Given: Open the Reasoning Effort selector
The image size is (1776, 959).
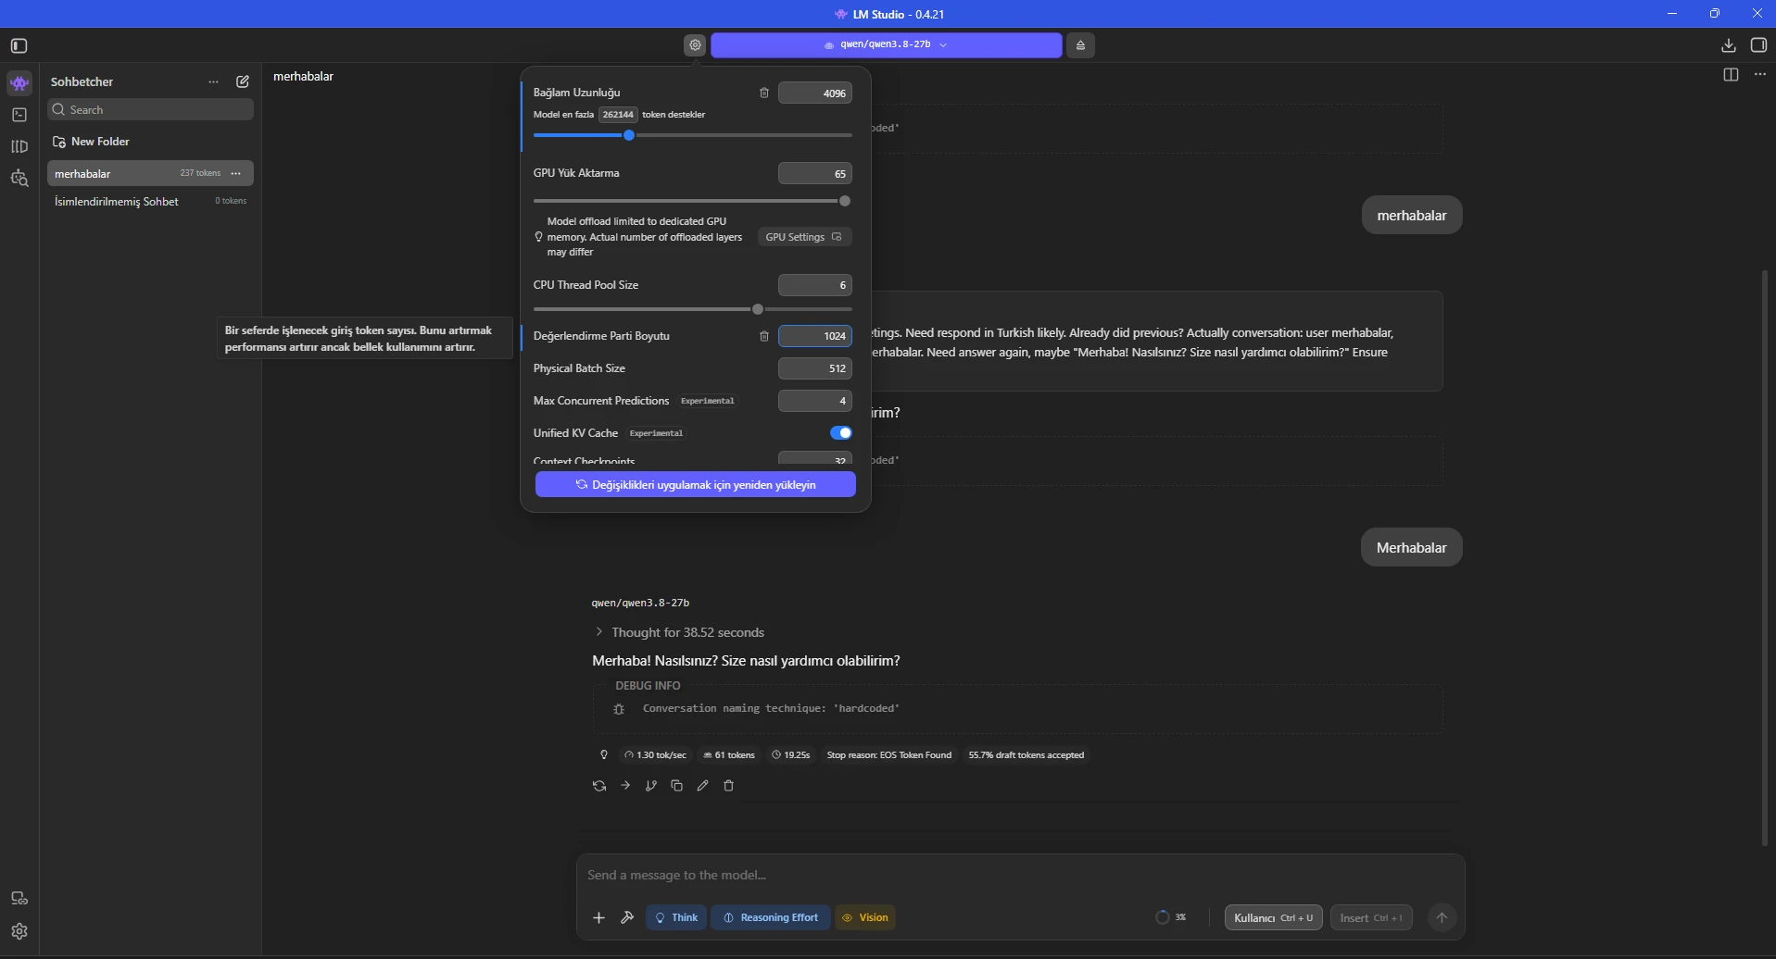Looking at the screenshot, I should [x=771, y=917].
